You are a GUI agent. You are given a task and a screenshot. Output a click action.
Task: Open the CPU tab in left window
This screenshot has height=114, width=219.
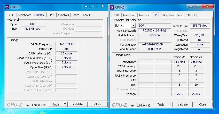[11, 15]
